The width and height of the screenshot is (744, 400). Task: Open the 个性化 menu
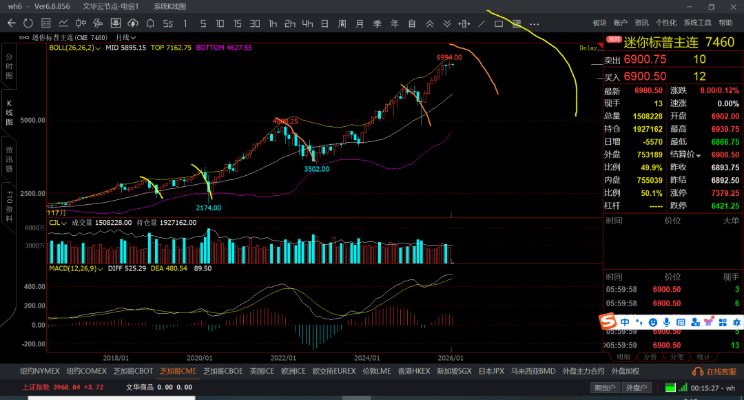(x=666, y=23)
